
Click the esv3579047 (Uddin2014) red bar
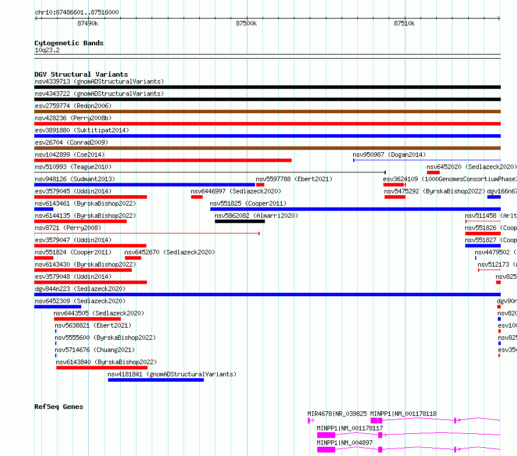pyautogui.click(x=91, y=246)
